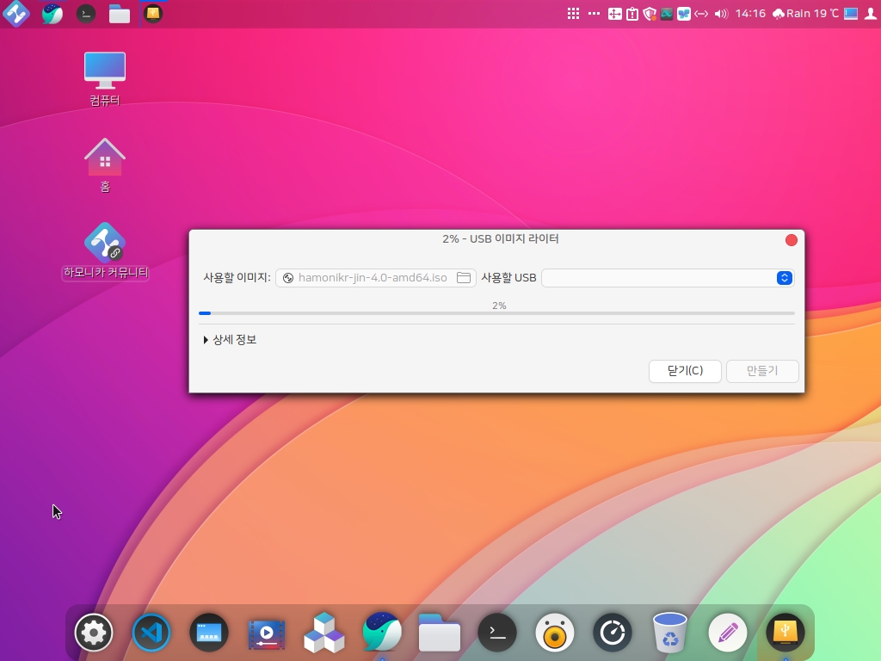
Task: Click the 2% write progress bar
Action: pos(496,313)
